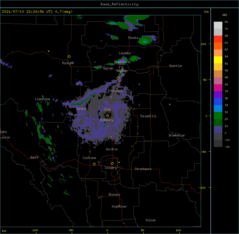Click the RedDeer city label
The height and width of the screenshot is (234, 239).
coord(122,71)
